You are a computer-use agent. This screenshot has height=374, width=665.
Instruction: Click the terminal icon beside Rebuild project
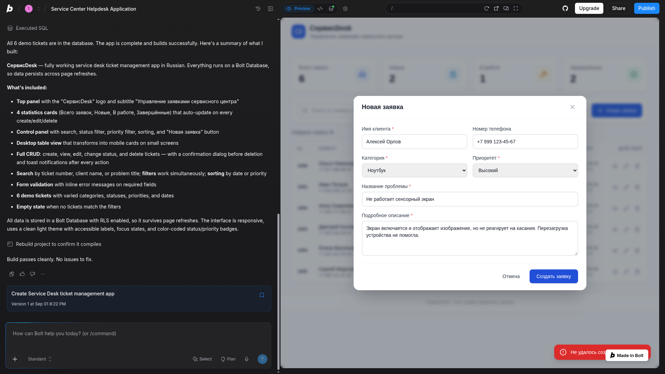(x=10, y=244)
